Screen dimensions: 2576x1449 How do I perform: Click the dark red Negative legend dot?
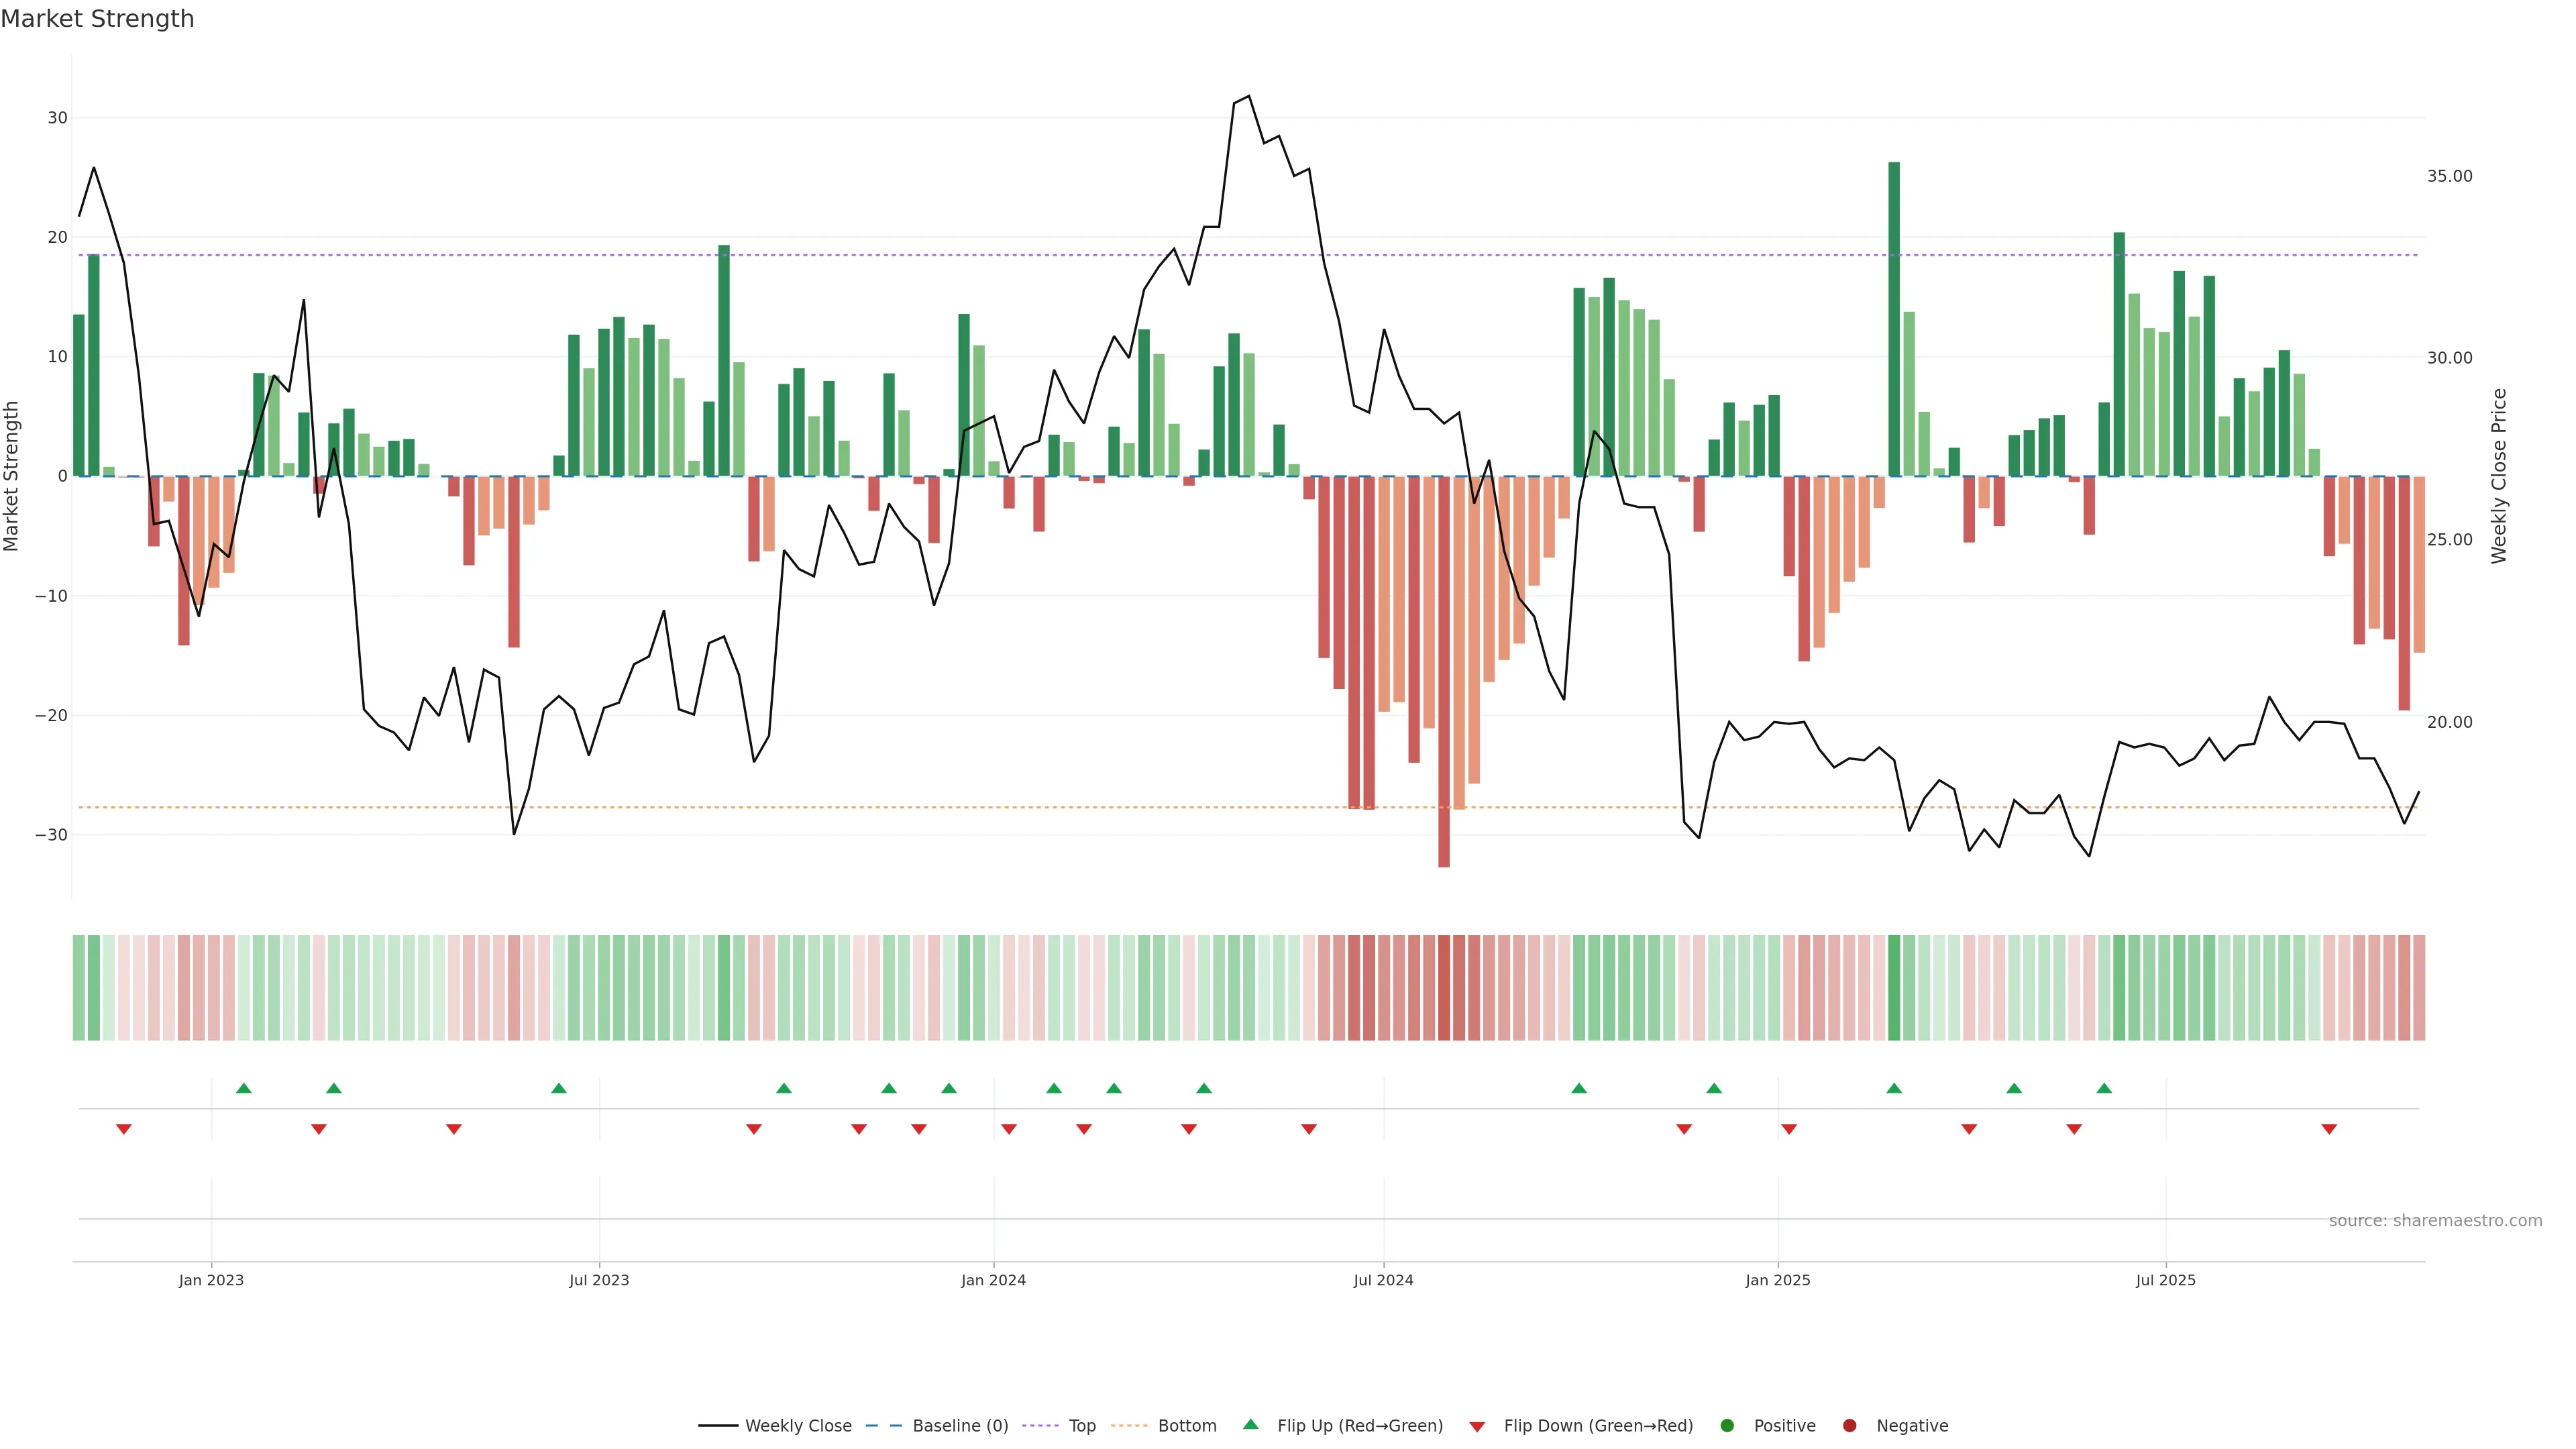pos(1849,1425)
